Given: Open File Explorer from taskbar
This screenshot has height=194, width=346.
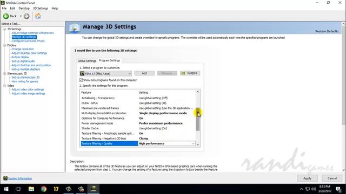Looking at the screenshot, I should [31, 189].
